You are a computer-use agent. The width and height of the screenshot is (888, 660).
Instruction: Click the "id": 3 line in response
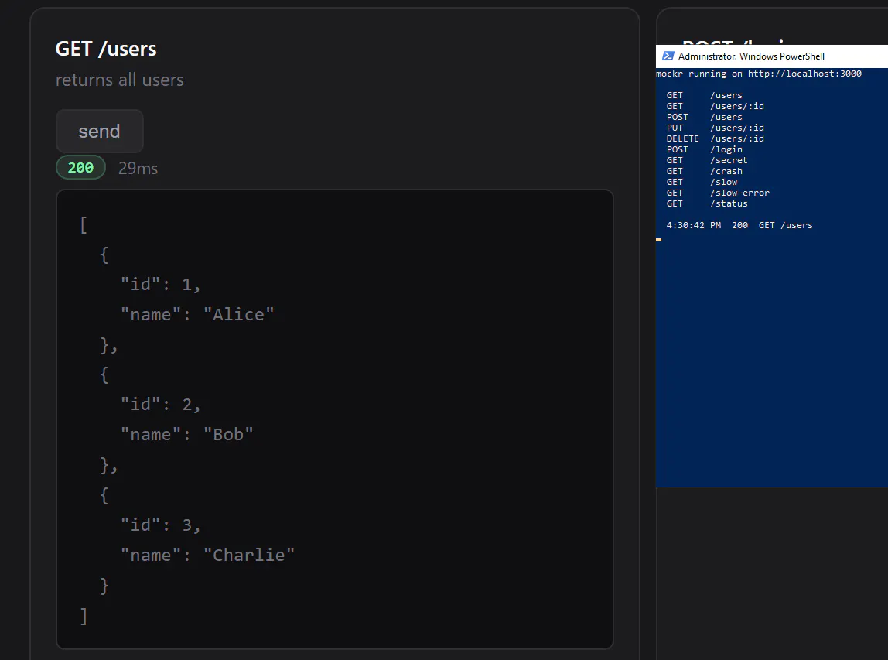pos(160,525)
